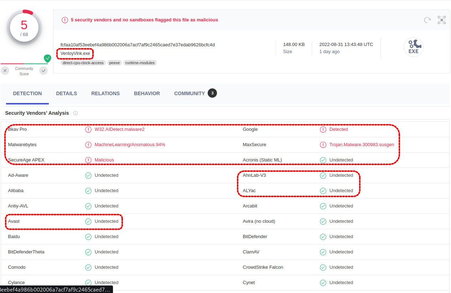
Task: Click ALYac undetected check icon
Action: click(x=323, y=191)
